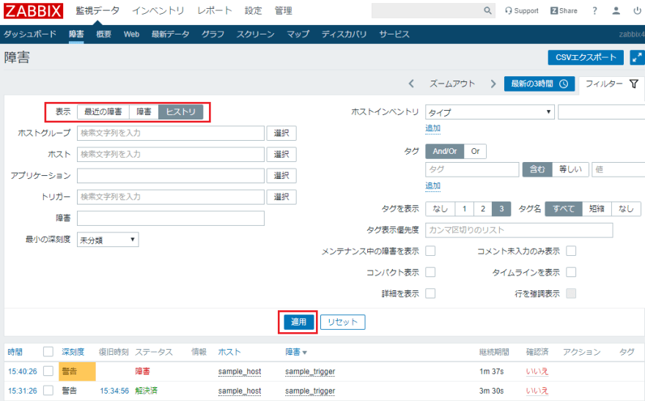Go to サービス submenu
This screenshot has width=645, height=401.
coord(394,34)
